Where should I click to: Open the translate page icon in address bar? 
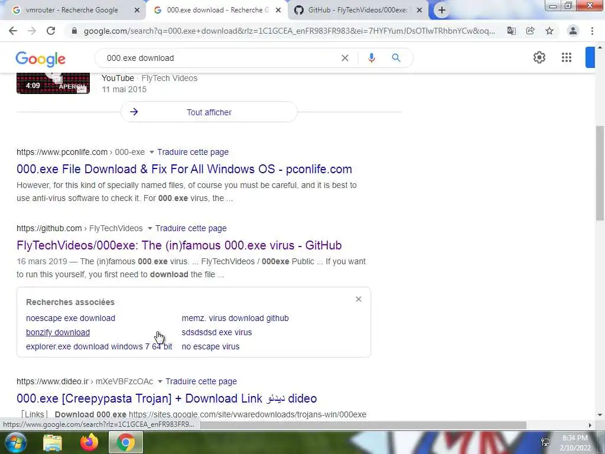pyautogui.click(x=511, y=31)
